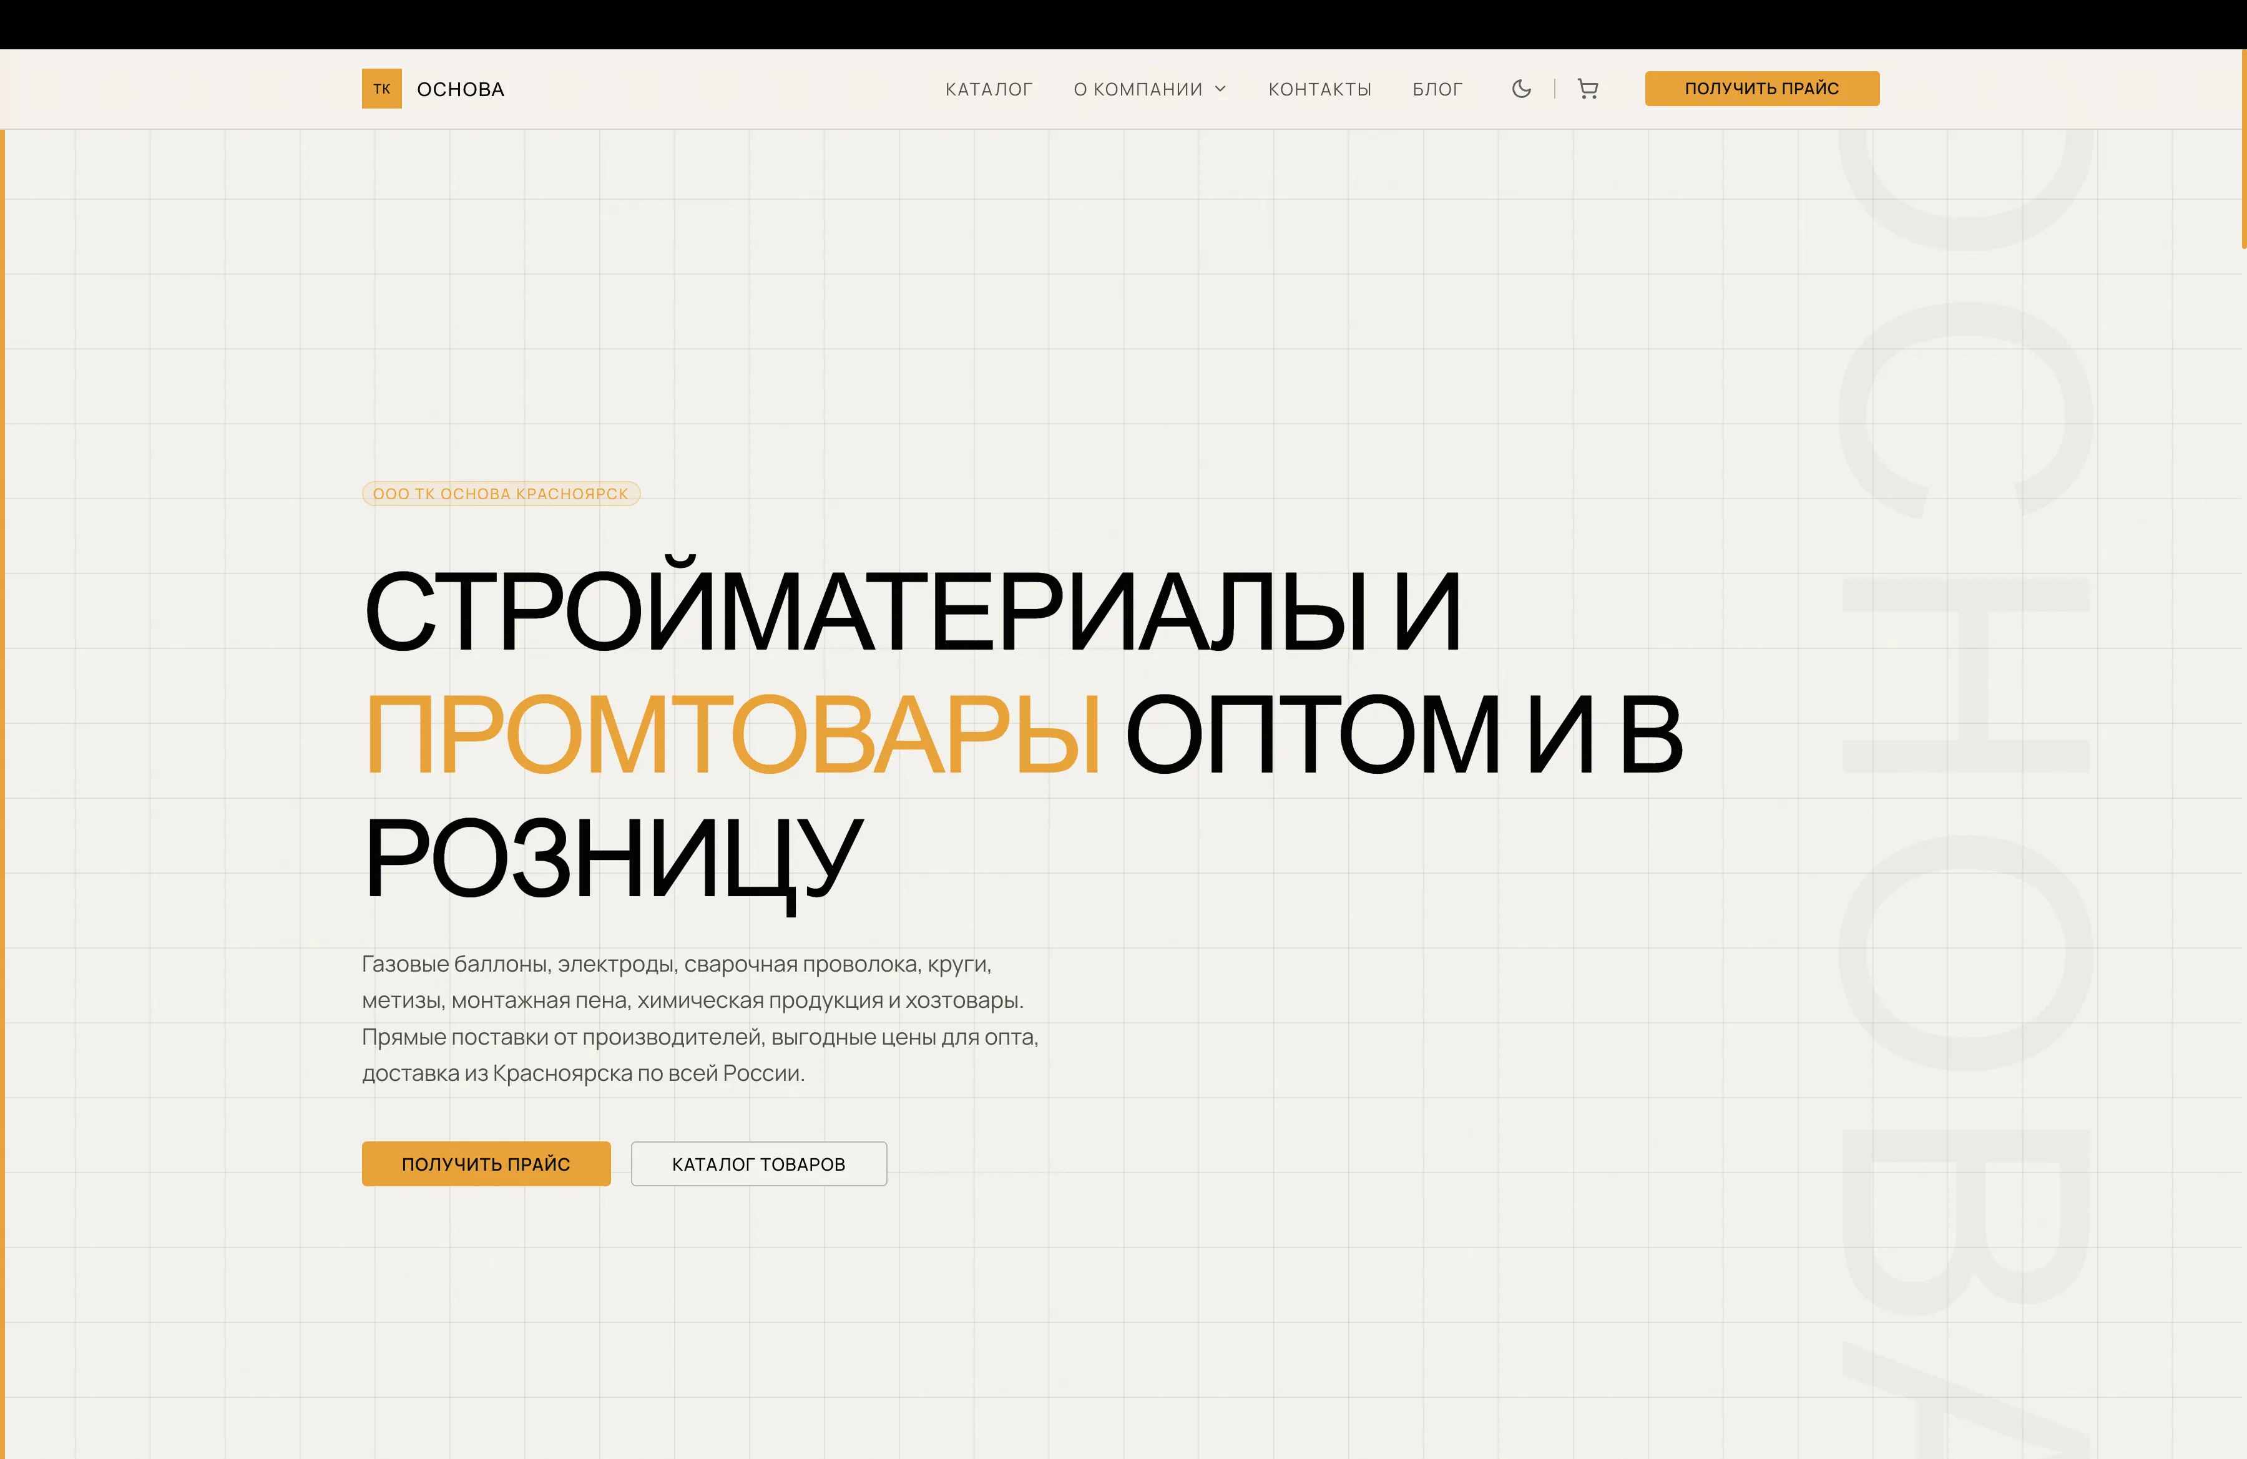The height and width of the screenshot is (1459, 2247).
Task: Open the Каталог menu item
Action: (x=989, y=89)
